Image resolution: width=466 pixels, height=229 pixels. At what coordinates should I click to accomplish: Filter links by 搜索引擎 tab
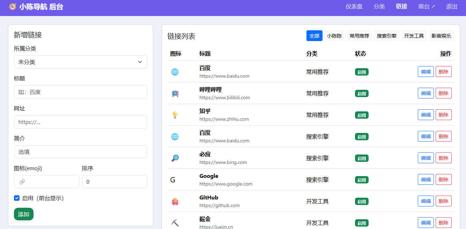[x=387, y=36]
